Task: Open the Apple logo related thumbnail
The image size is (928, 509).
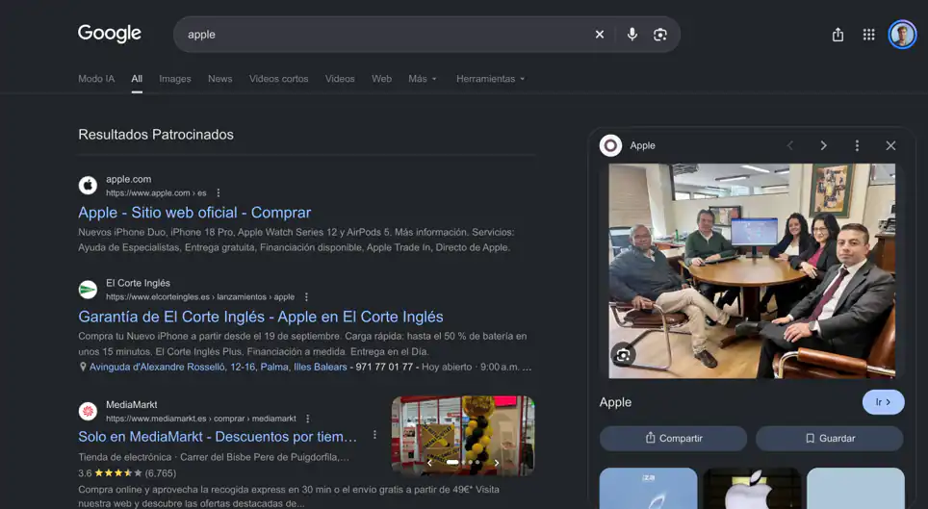Action: coord(752,488)
